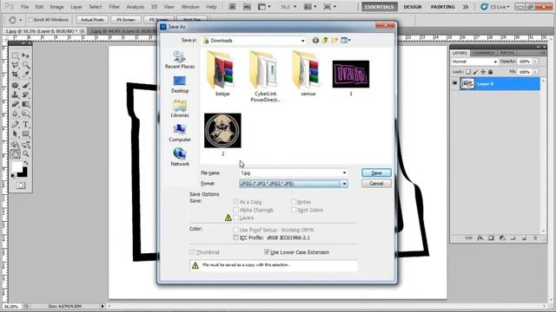Select the Rotate View tool in toolbox
Viewport: 556px width, 312px height.
coord(16,154)
